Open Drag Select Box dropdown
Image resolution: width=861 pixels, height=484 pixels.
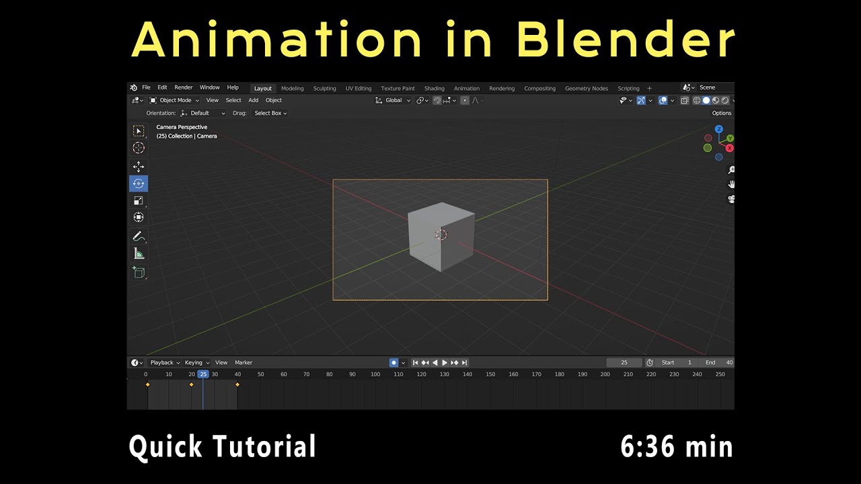(x=270, y=113)
